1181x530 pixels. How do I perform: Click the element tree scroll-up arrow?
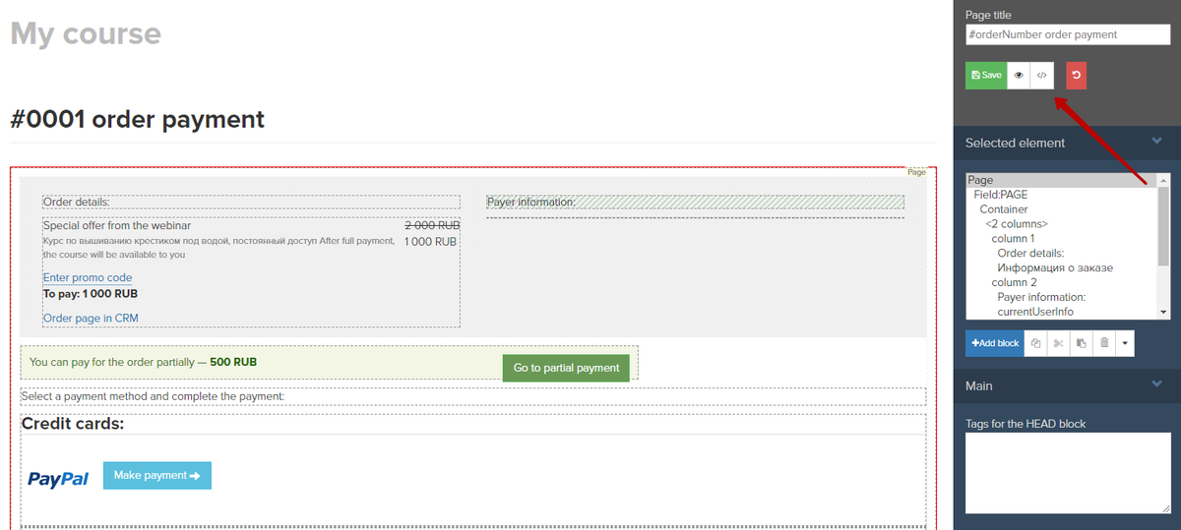pyautogui.click(x=1163, y=180)
